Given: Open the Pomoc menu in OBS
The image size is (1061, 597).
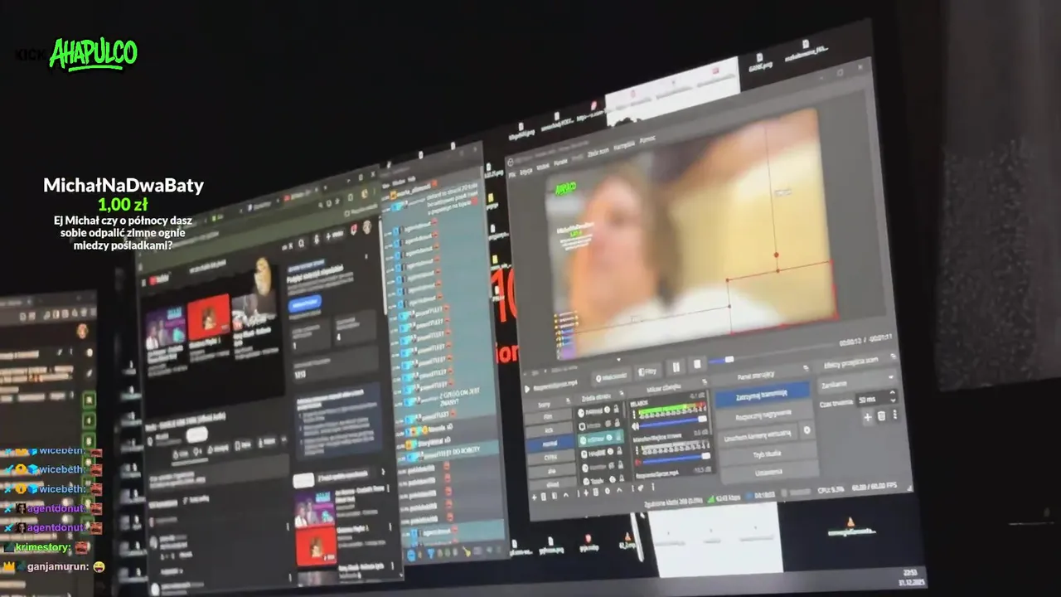Looking at the screenshot, I should click(x=647, y=140).
